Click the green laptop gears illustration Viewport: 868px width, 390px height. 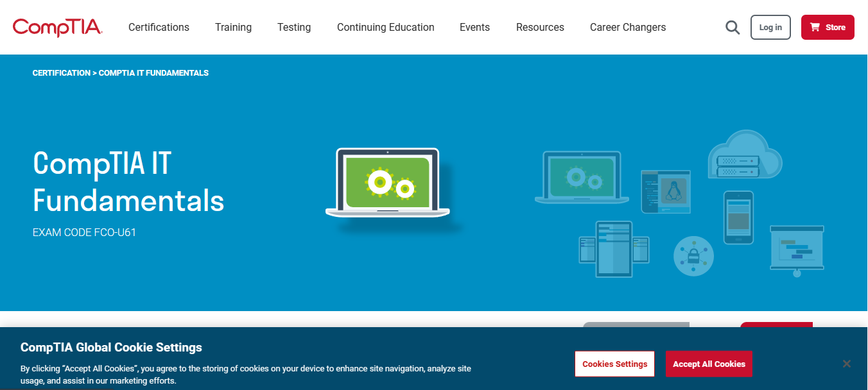coord(388,183)
